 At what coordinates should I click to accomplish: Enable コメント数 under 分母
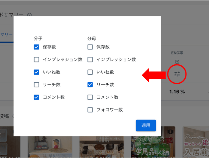90,97
